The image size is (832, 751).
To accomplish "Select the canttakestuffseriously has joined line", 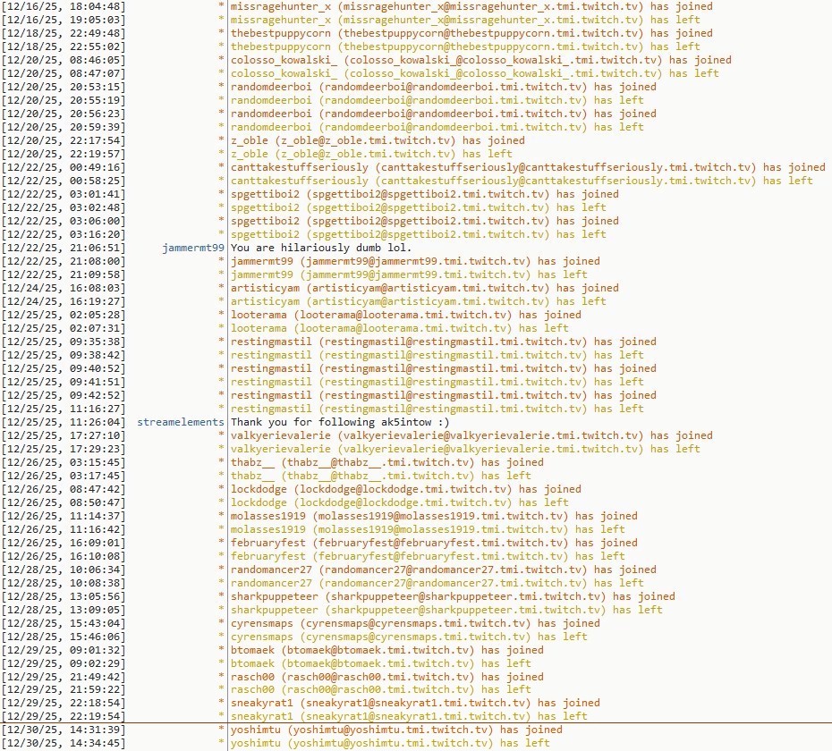I will pyautogui.click(x=527, y=167).
